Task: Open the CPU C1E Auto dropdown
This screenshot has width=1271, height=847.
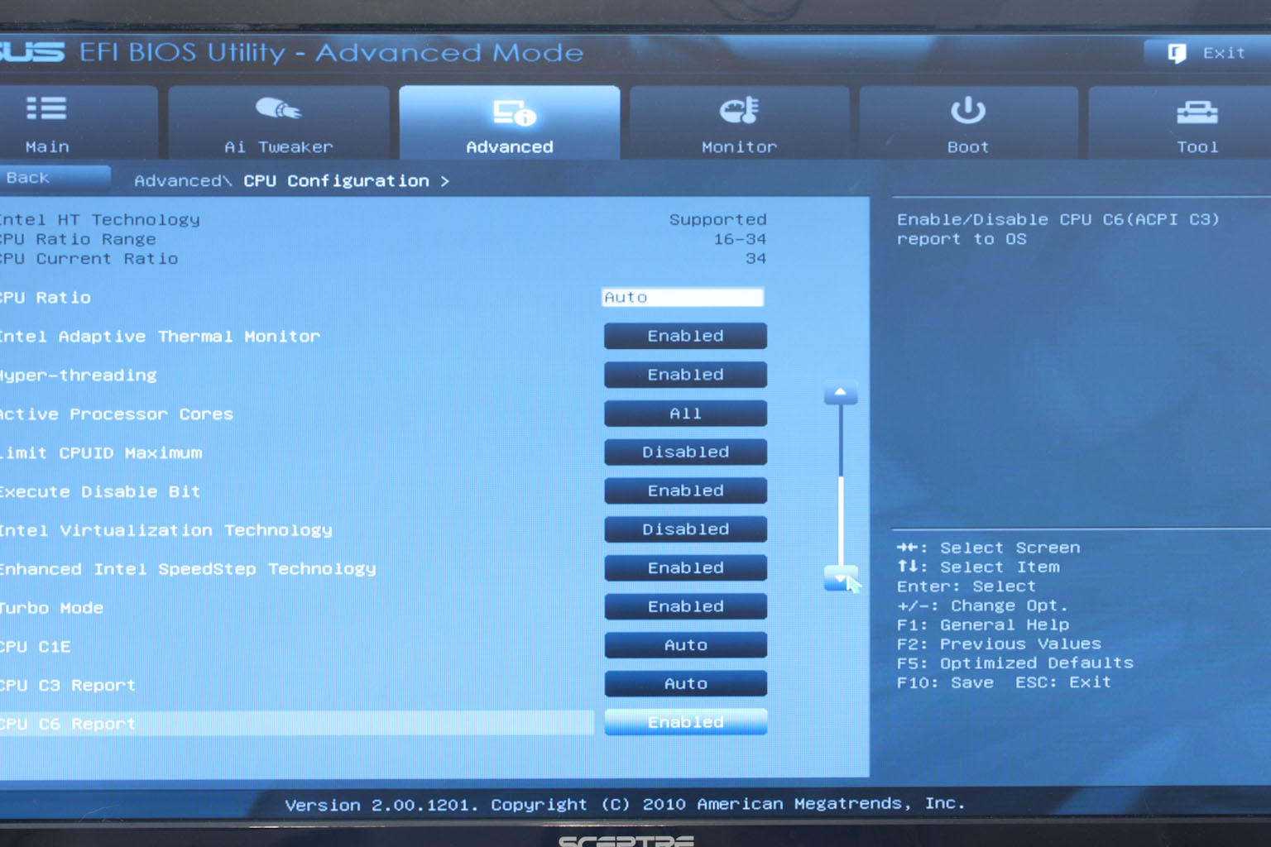Action: coord(685,645)
